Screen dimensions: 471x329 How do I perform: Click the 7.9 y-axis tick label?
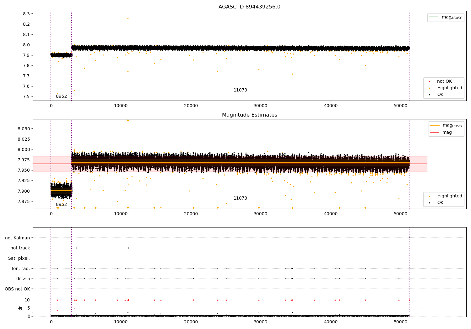[x=26, y=55]
